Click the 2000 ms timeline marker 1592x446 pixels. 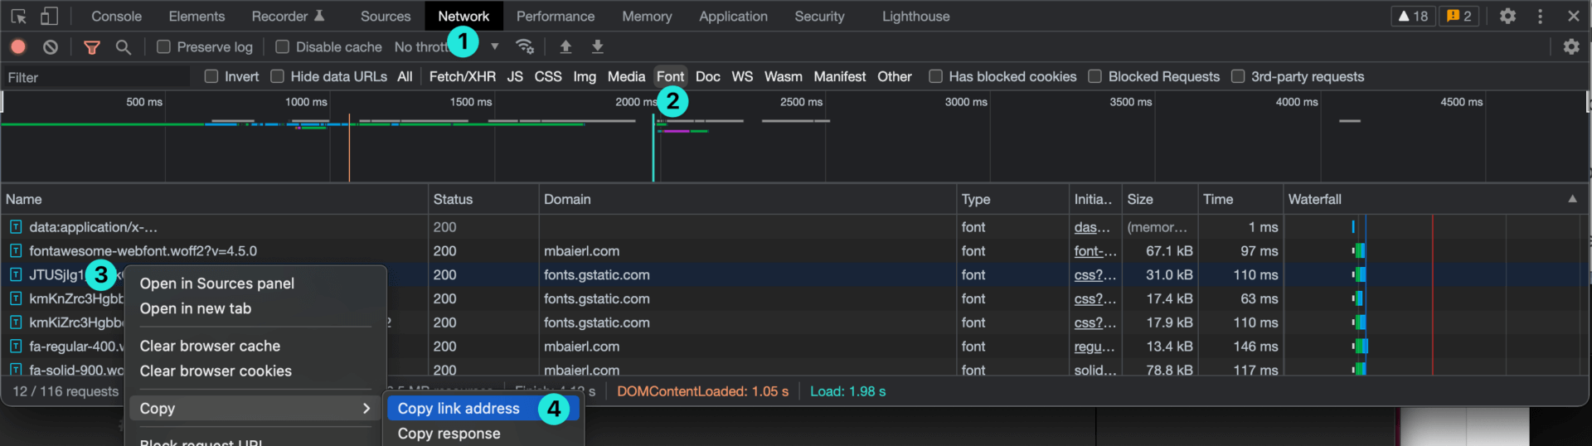click(x=635, y=102)
